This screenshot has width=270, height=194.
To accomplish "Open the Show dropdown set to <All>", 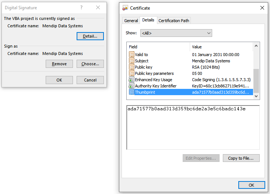I will (x=176, y=33).
